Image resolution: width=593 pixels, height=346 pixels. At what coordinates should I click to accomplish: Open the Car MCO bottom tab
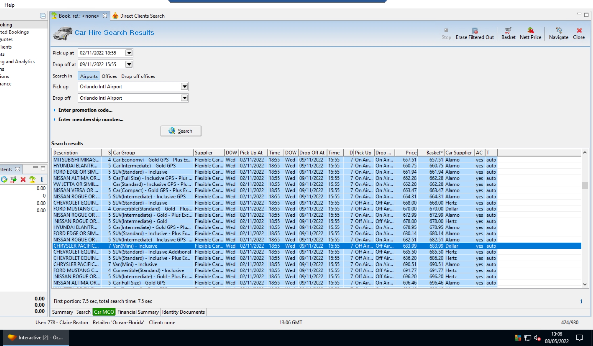pos(104,312)
